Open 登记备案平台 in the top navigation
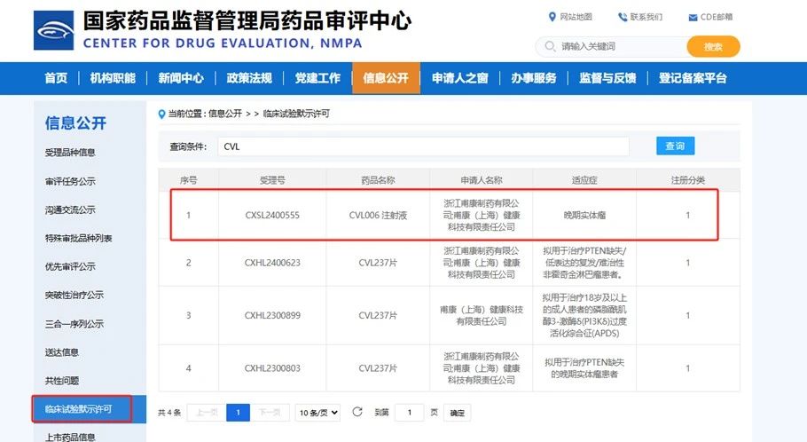Image resolution: width=807 pixels, height=442 pixels. (693, 78)
